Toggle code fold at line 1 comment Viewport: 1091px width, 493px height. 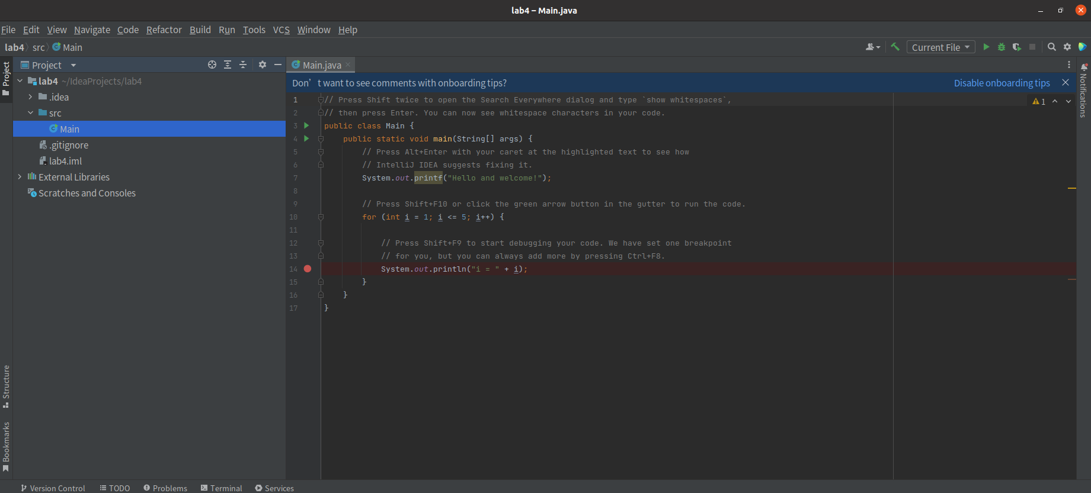tap(321, 99)
